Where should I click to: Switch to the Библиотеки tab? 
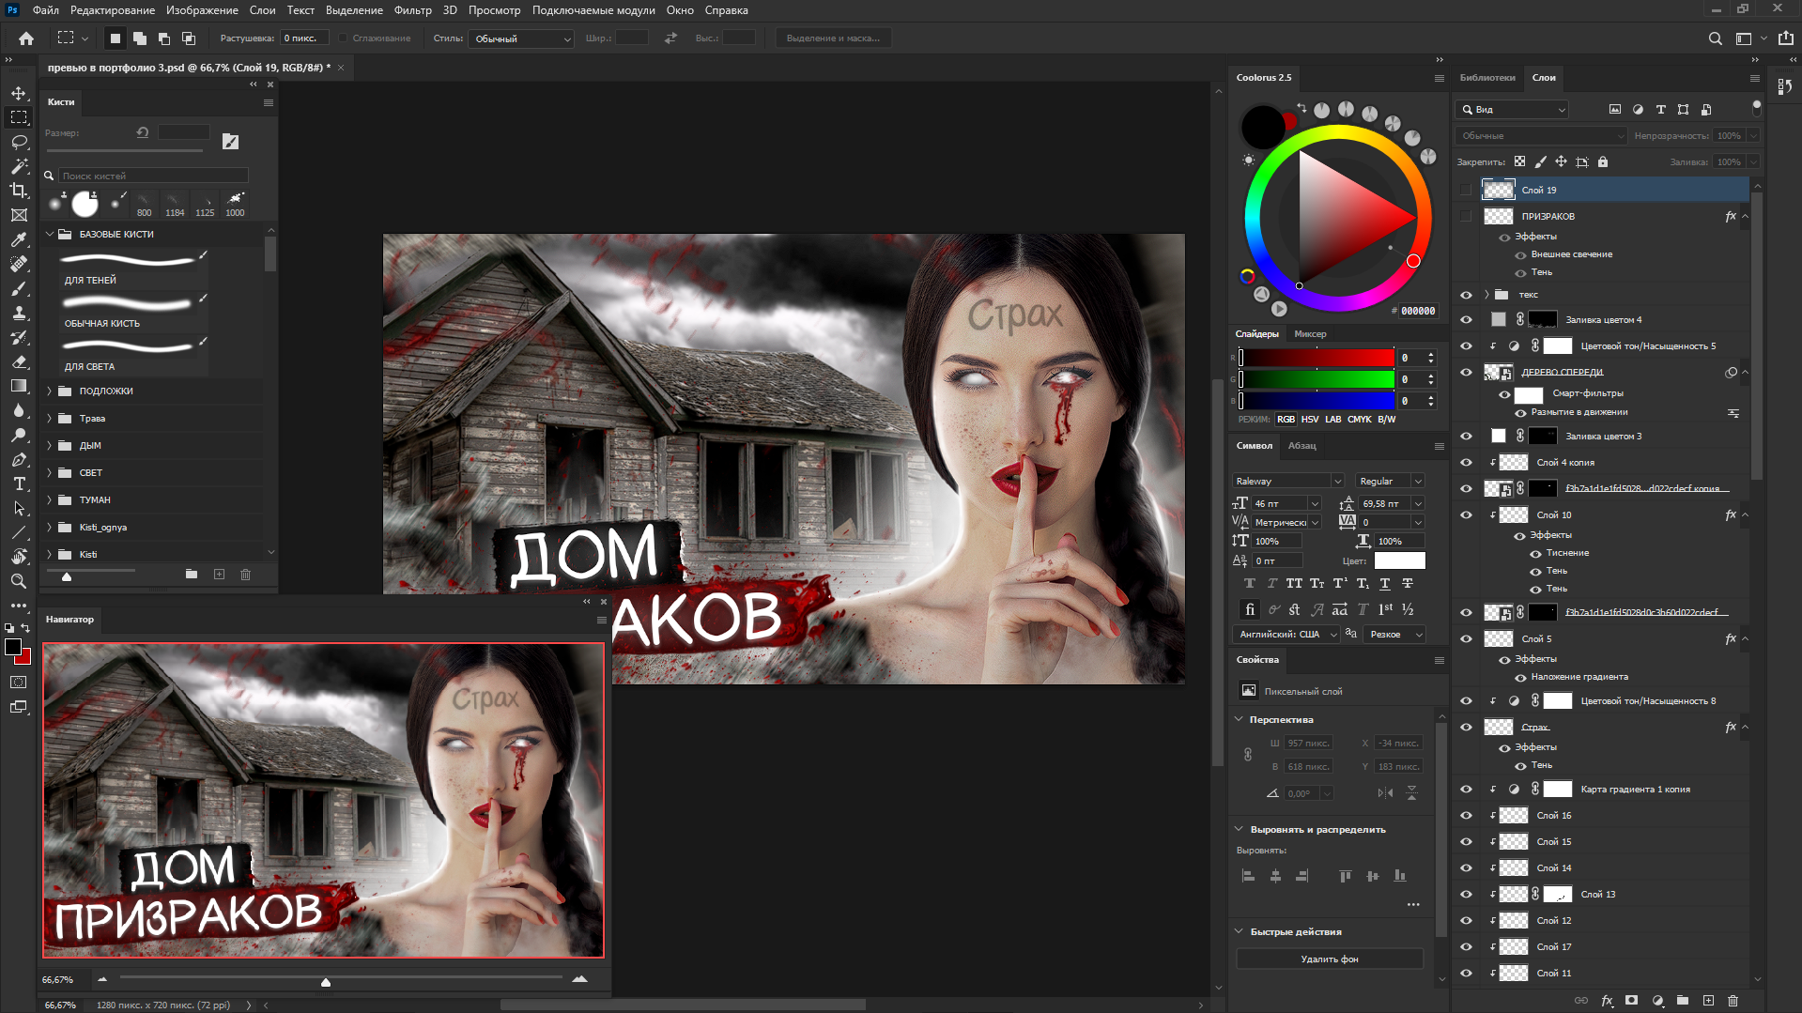pos(1486,78)
